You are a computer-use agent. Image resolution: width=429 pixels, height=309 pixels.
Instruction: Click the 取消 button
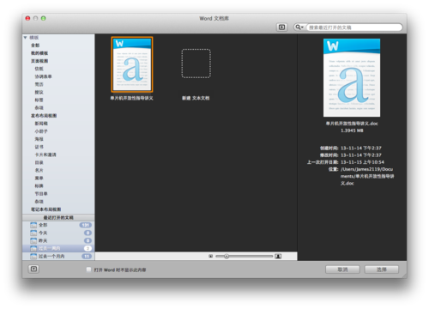342,270
